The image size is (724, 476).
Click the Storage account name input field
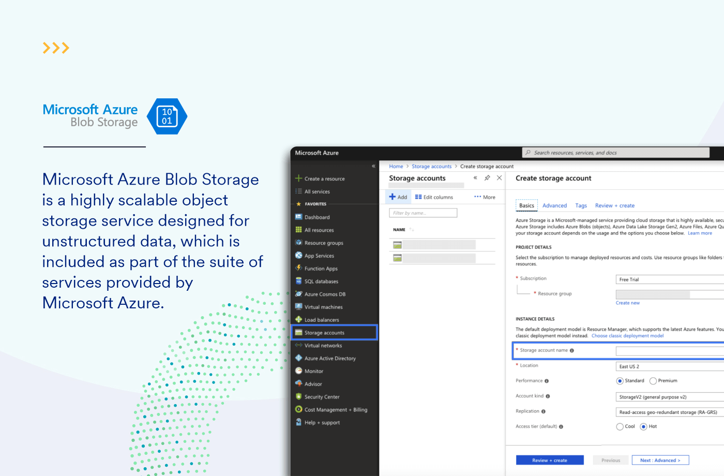[x=670, y=351]
